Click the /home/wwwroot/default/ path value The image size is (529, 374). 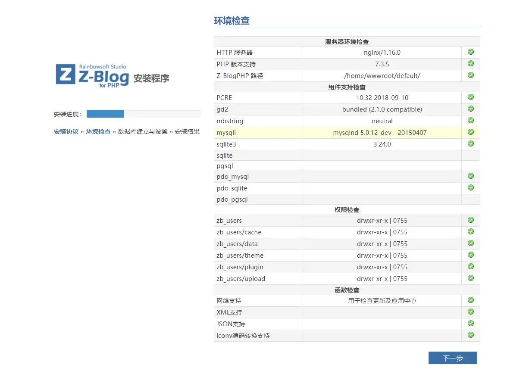coord(382,76)
